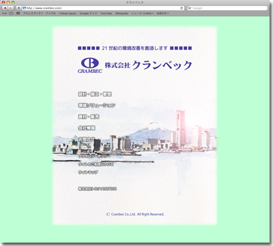The width and height of the screenshot is (273, 246).
Task: Go back with the Safari back arrow
Action: (5, 8)
